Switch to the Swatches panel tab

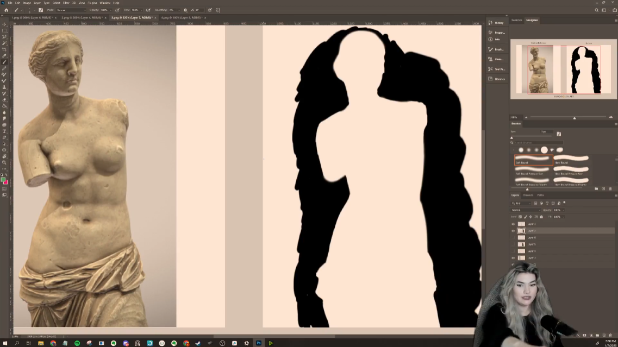516,20
